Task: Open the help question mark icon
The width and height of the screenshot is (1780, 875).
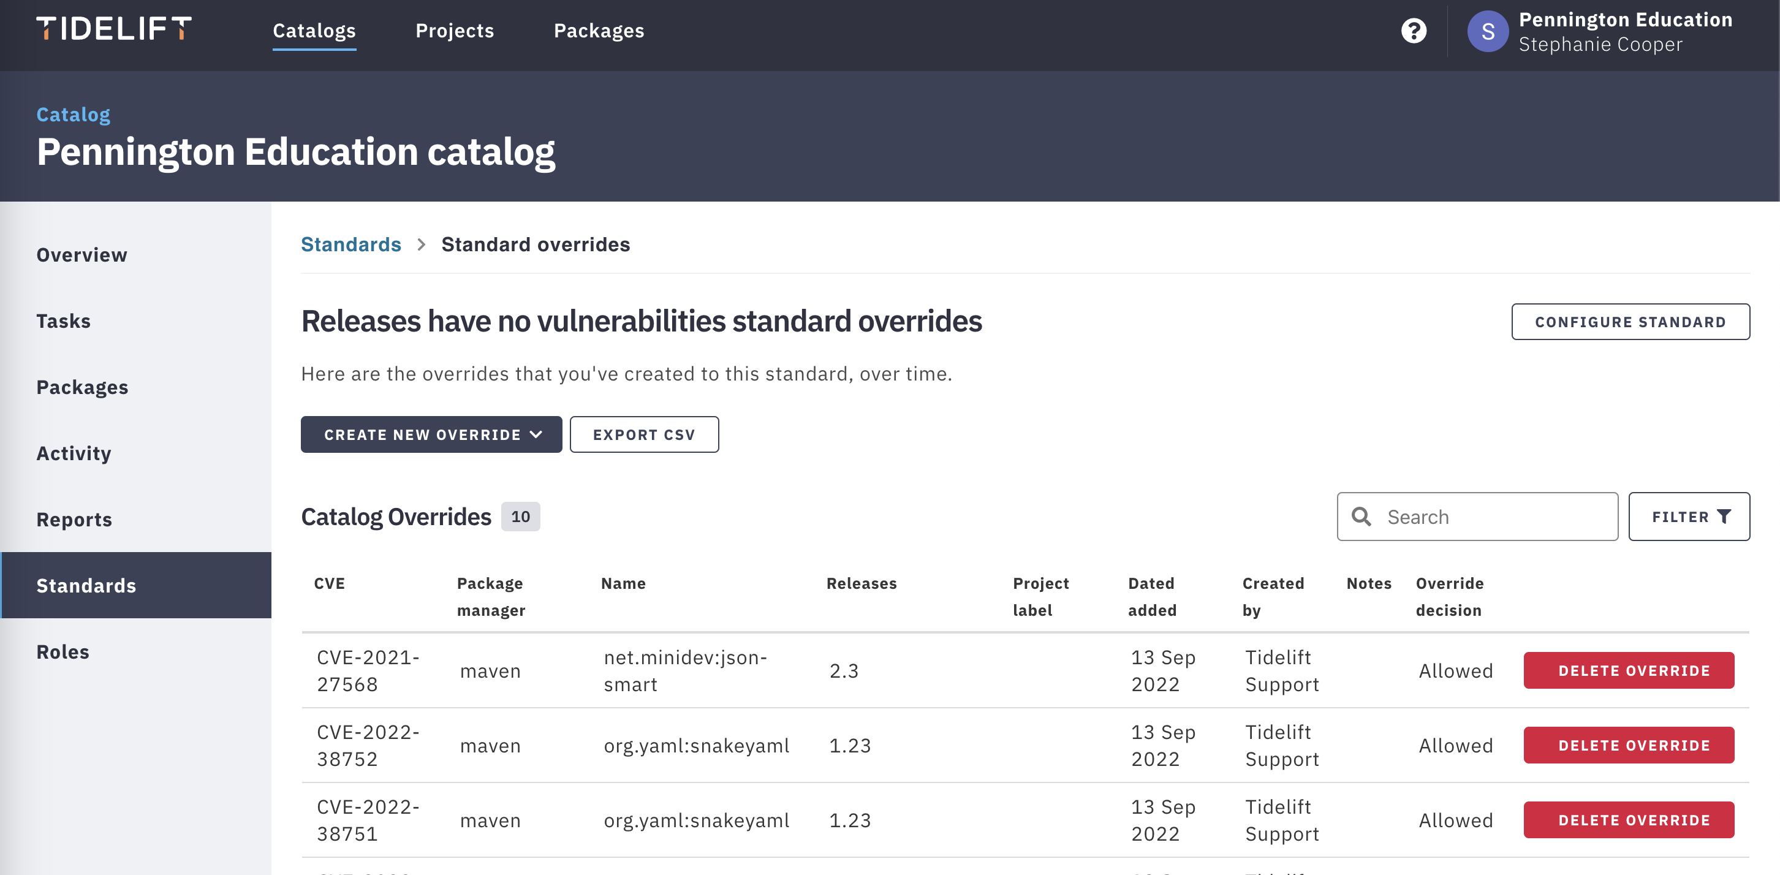Action: click(x=1413, y=31)
